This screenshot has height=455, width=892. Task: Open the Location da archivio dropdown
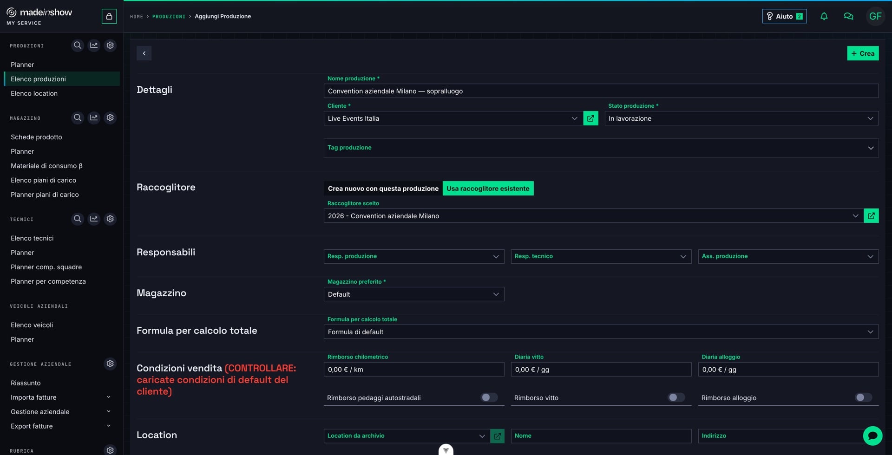click(407, 436)
